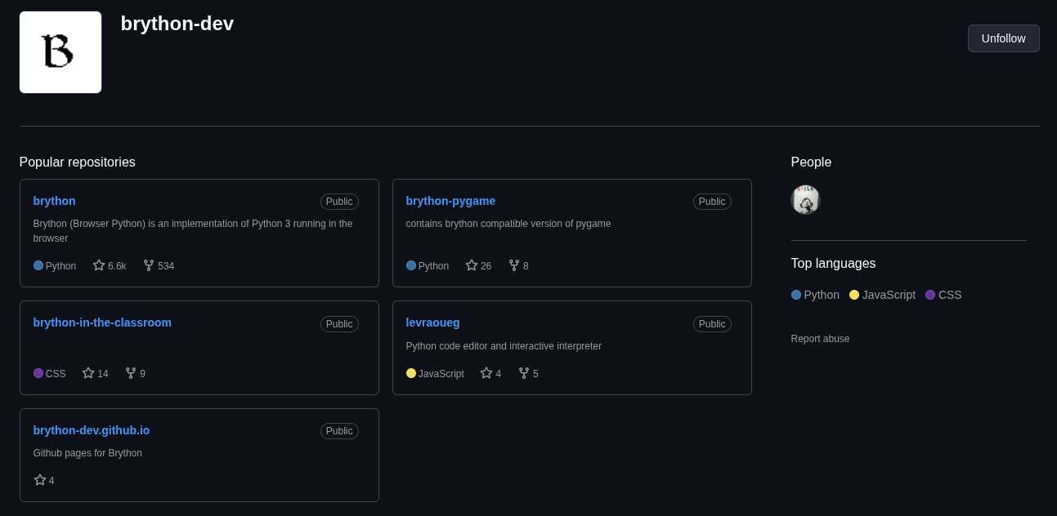Screen dimensions: 1057x516
Task: Click the brython-dev organization name heading
Action: click(177, 24)
